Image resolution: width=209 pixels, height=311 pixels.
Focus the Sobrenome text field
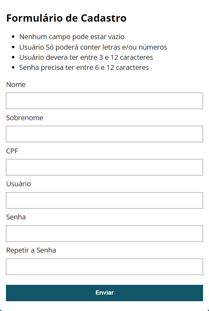click(x=104, y=134)
